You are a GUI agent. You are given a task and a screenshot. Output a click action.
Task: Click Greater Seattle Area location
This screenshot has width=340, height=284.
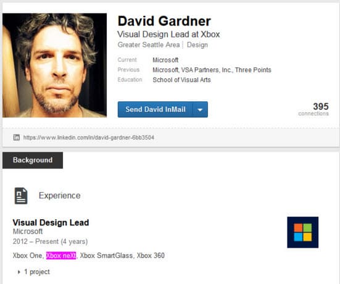tap(149, 45)
